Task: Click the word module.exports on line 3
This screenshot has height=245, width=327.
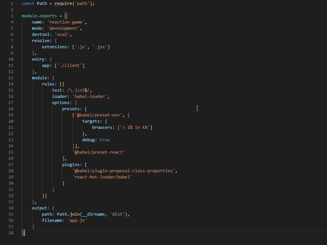Action: coord(39,16)
